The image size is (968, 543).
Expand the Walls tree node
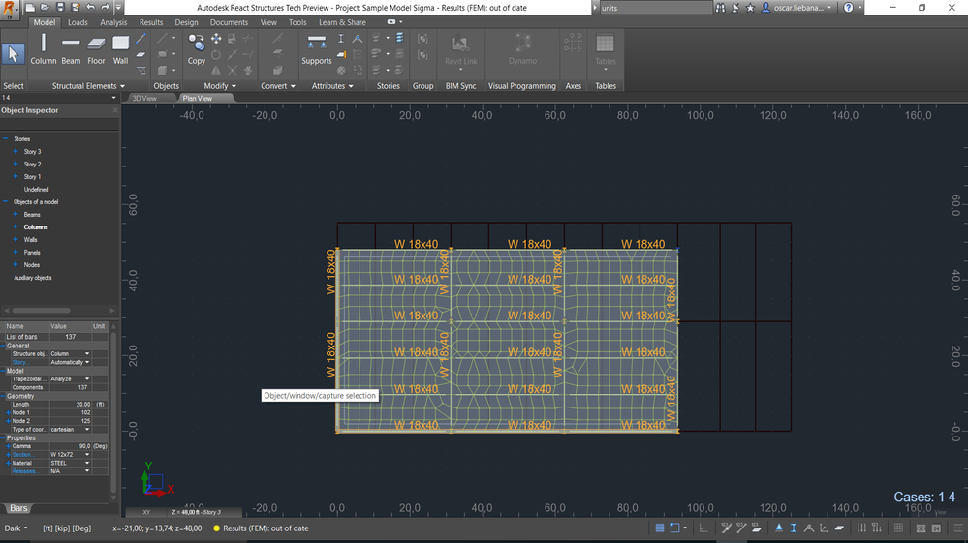[x=16, y=239]
